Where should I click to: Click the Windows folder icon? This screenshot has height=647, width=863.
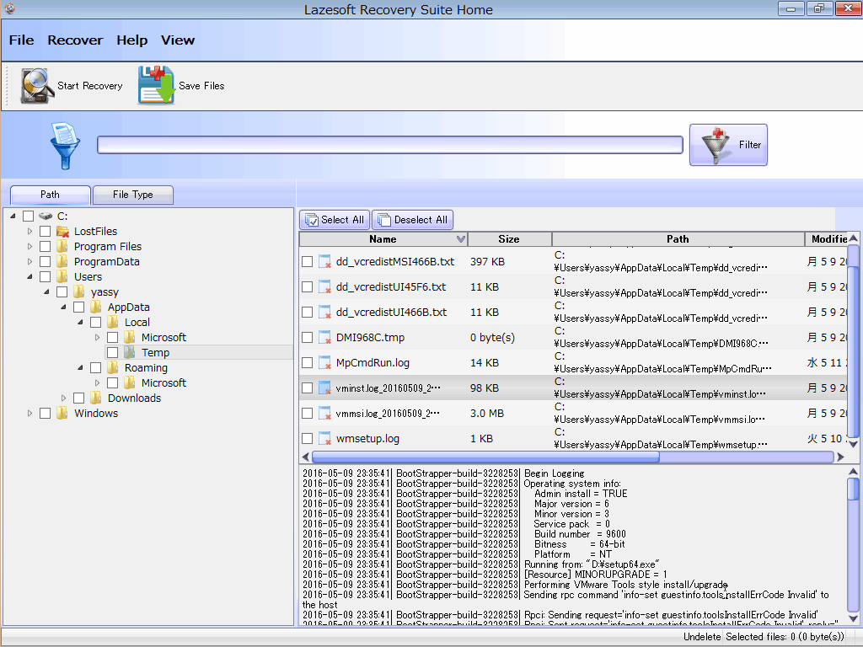[62, 413]
